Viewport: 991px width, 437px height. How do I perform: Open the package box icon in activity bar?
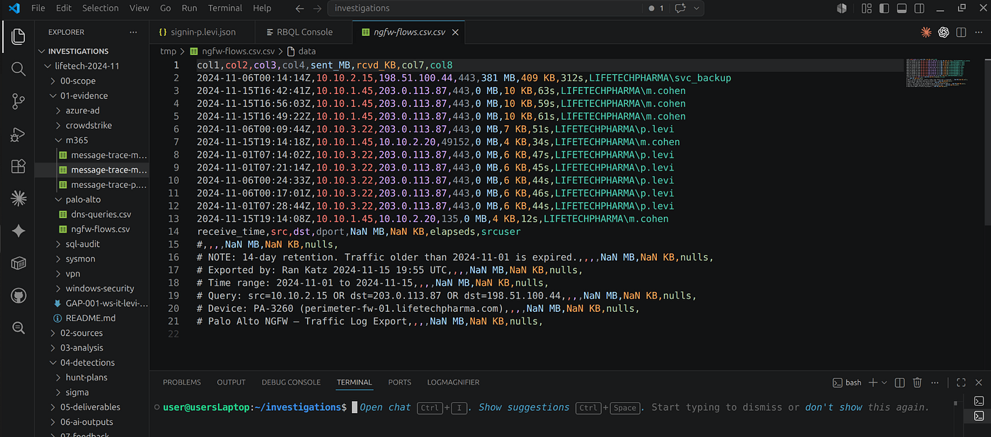(x=18, y=264)
